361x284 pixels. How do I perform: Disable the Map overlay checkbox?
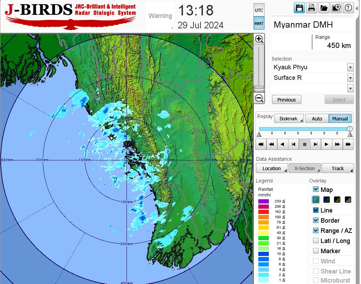coord(316,189)
